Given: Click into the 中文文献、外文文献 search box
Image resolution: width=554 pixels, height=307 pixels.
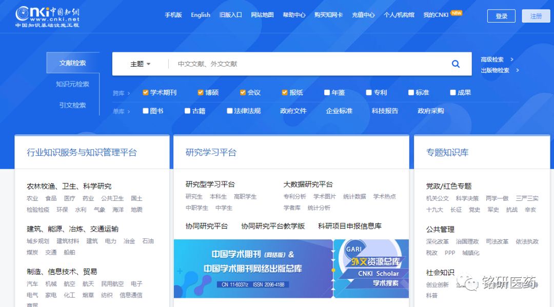Looking at the screenshot, I should click(308, 64).
